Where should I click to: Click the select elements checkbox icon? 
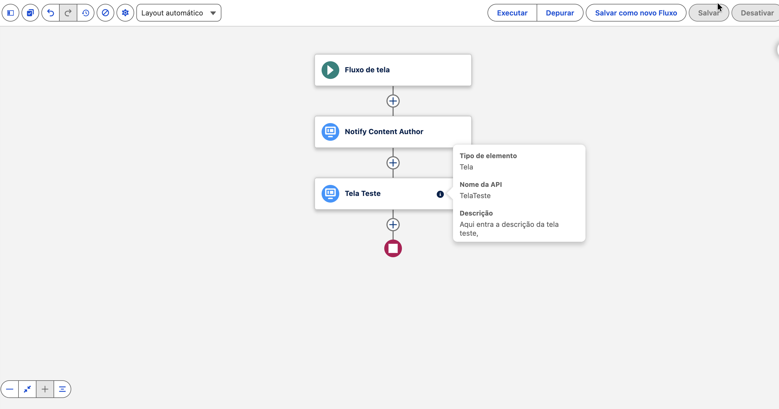tap(30, 13)
